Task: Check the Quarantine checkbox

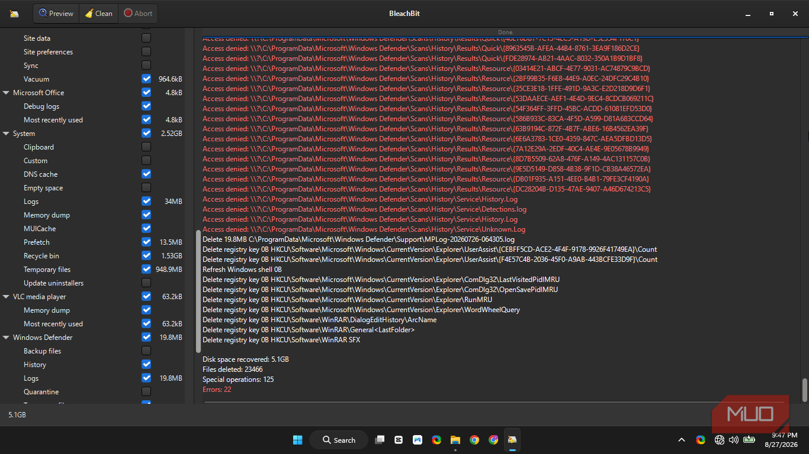Action: pyautogui.click(x=146, y=391)
